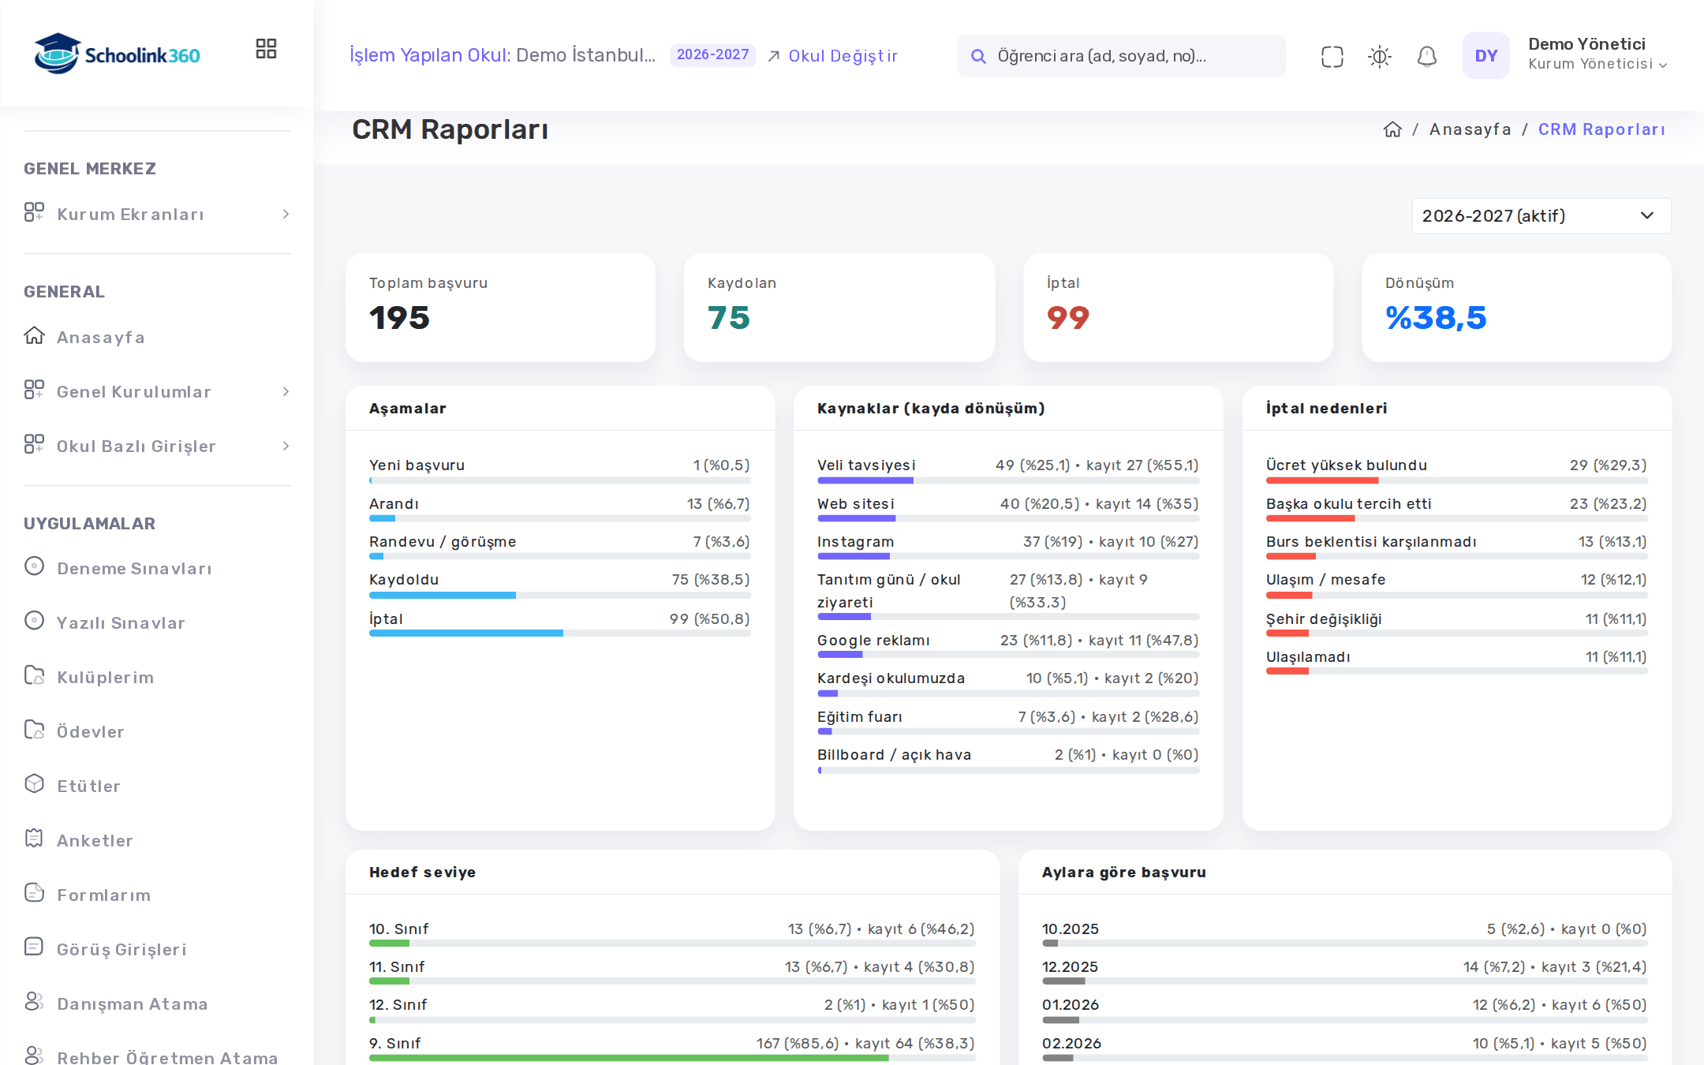Click the Anasayfa breadcrumb link
The height and width of the screenshot is (1065, 1704).
(1470, 129)
